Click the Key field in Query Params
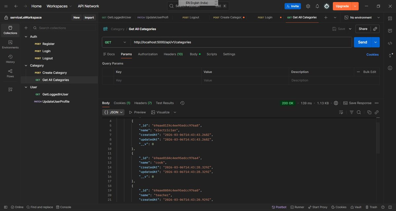The image size is (396, 211). [x=157, y=80]
